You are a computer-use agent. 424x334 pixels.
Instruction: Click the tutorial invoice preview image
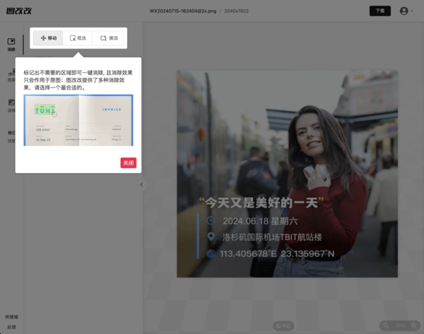(x=78, y=120)
